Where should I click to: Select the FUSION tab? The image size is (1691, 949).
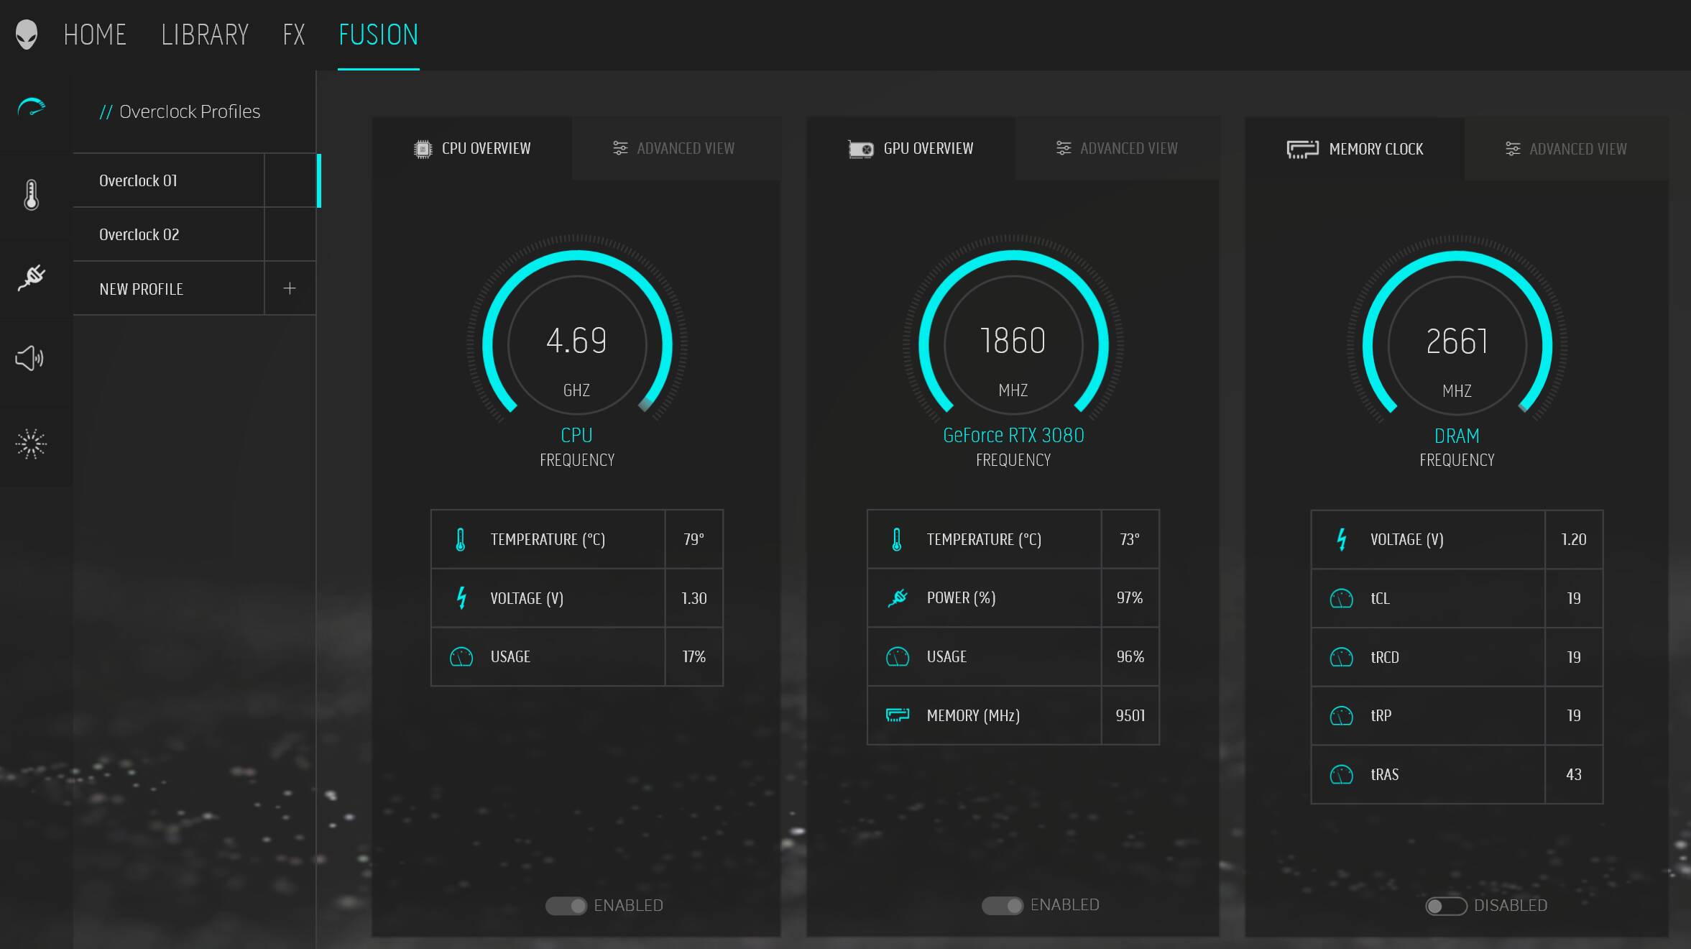[x=379, y=35]
